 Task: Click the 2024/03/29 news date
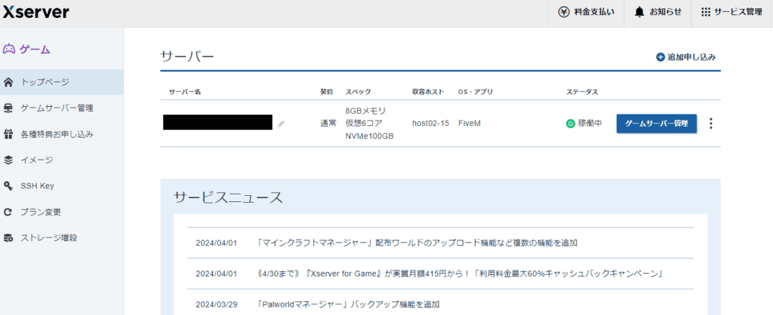(217, 304)
